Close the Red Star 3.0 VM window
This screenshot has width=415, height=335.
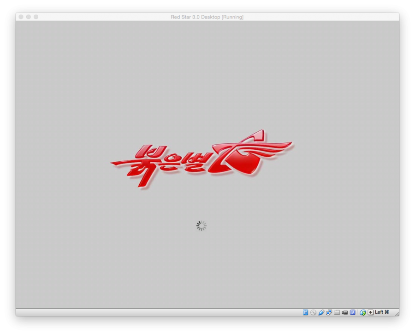(x=21, y=17)
